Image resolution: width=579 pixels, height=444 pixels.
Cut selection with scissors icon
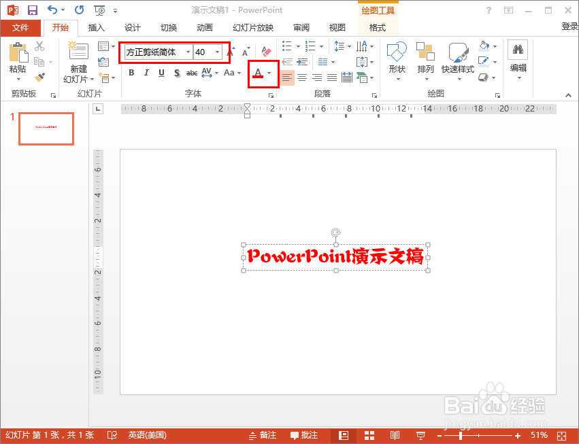[x=39, y=46]
